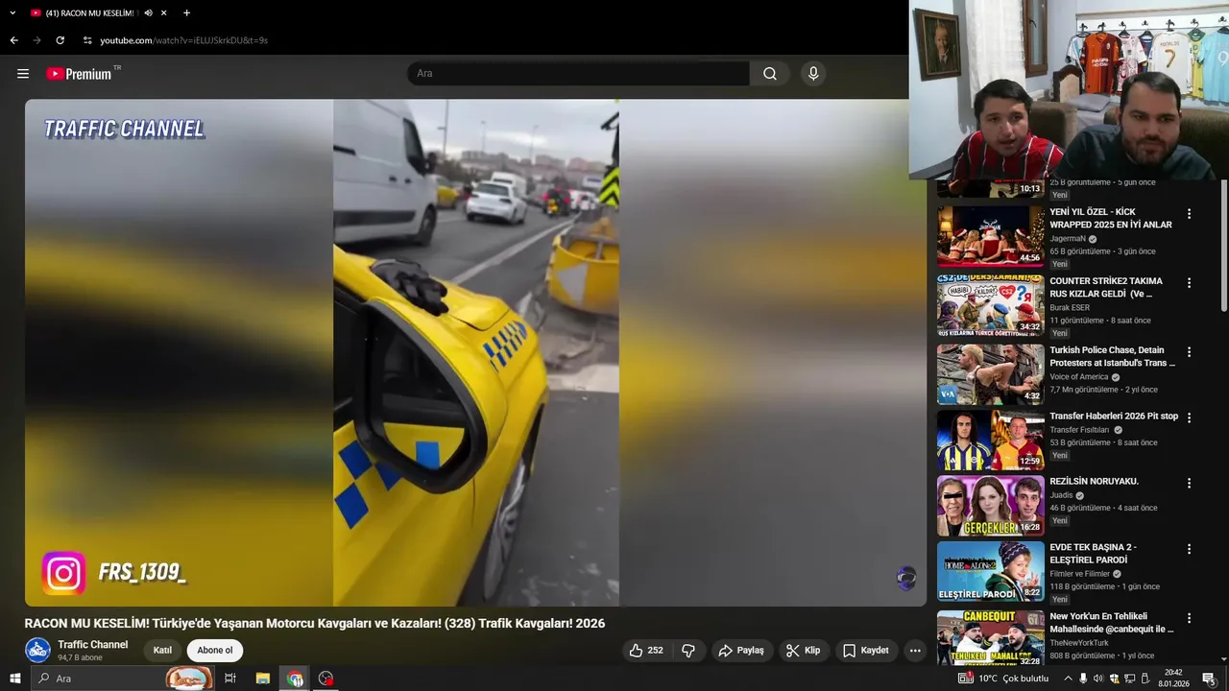
Task: Open Transfer Haberleri 2026 Pit stop title
Action: click(x=1114, y=417)
